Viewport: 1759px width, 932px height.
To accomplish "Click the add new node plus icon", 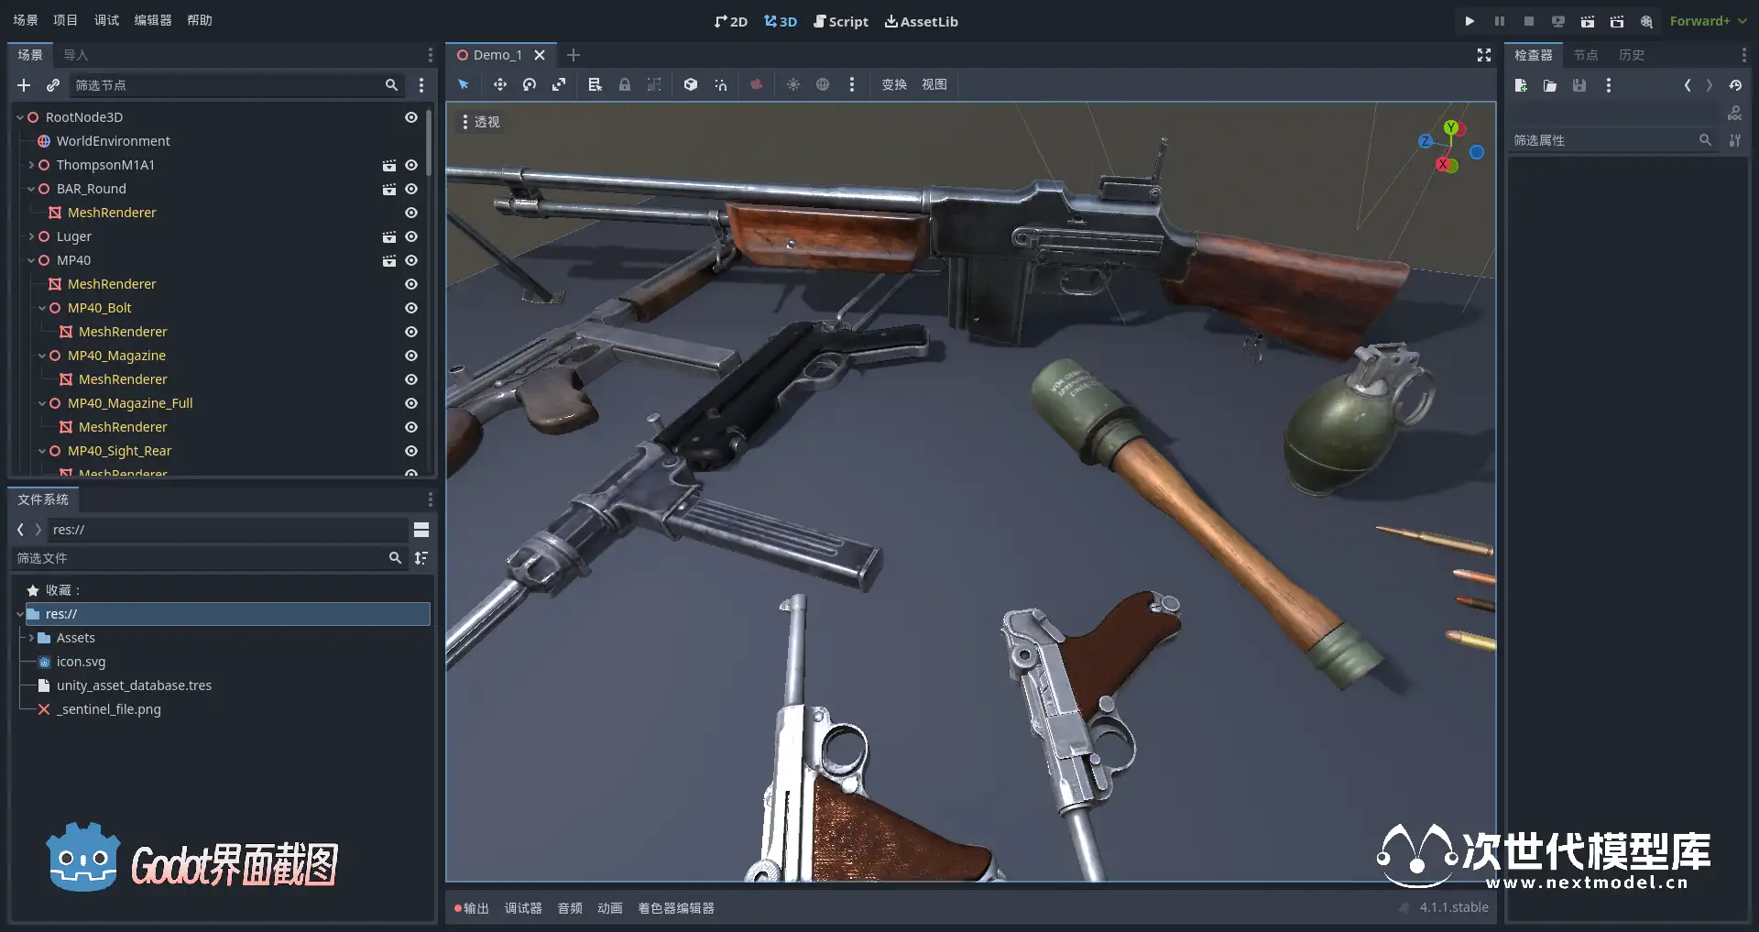I will pos(24,85).
